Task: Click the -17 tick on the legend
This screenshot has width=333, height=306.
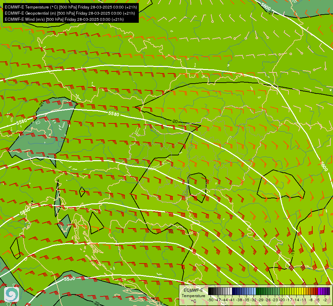Action: pos(289,300)
